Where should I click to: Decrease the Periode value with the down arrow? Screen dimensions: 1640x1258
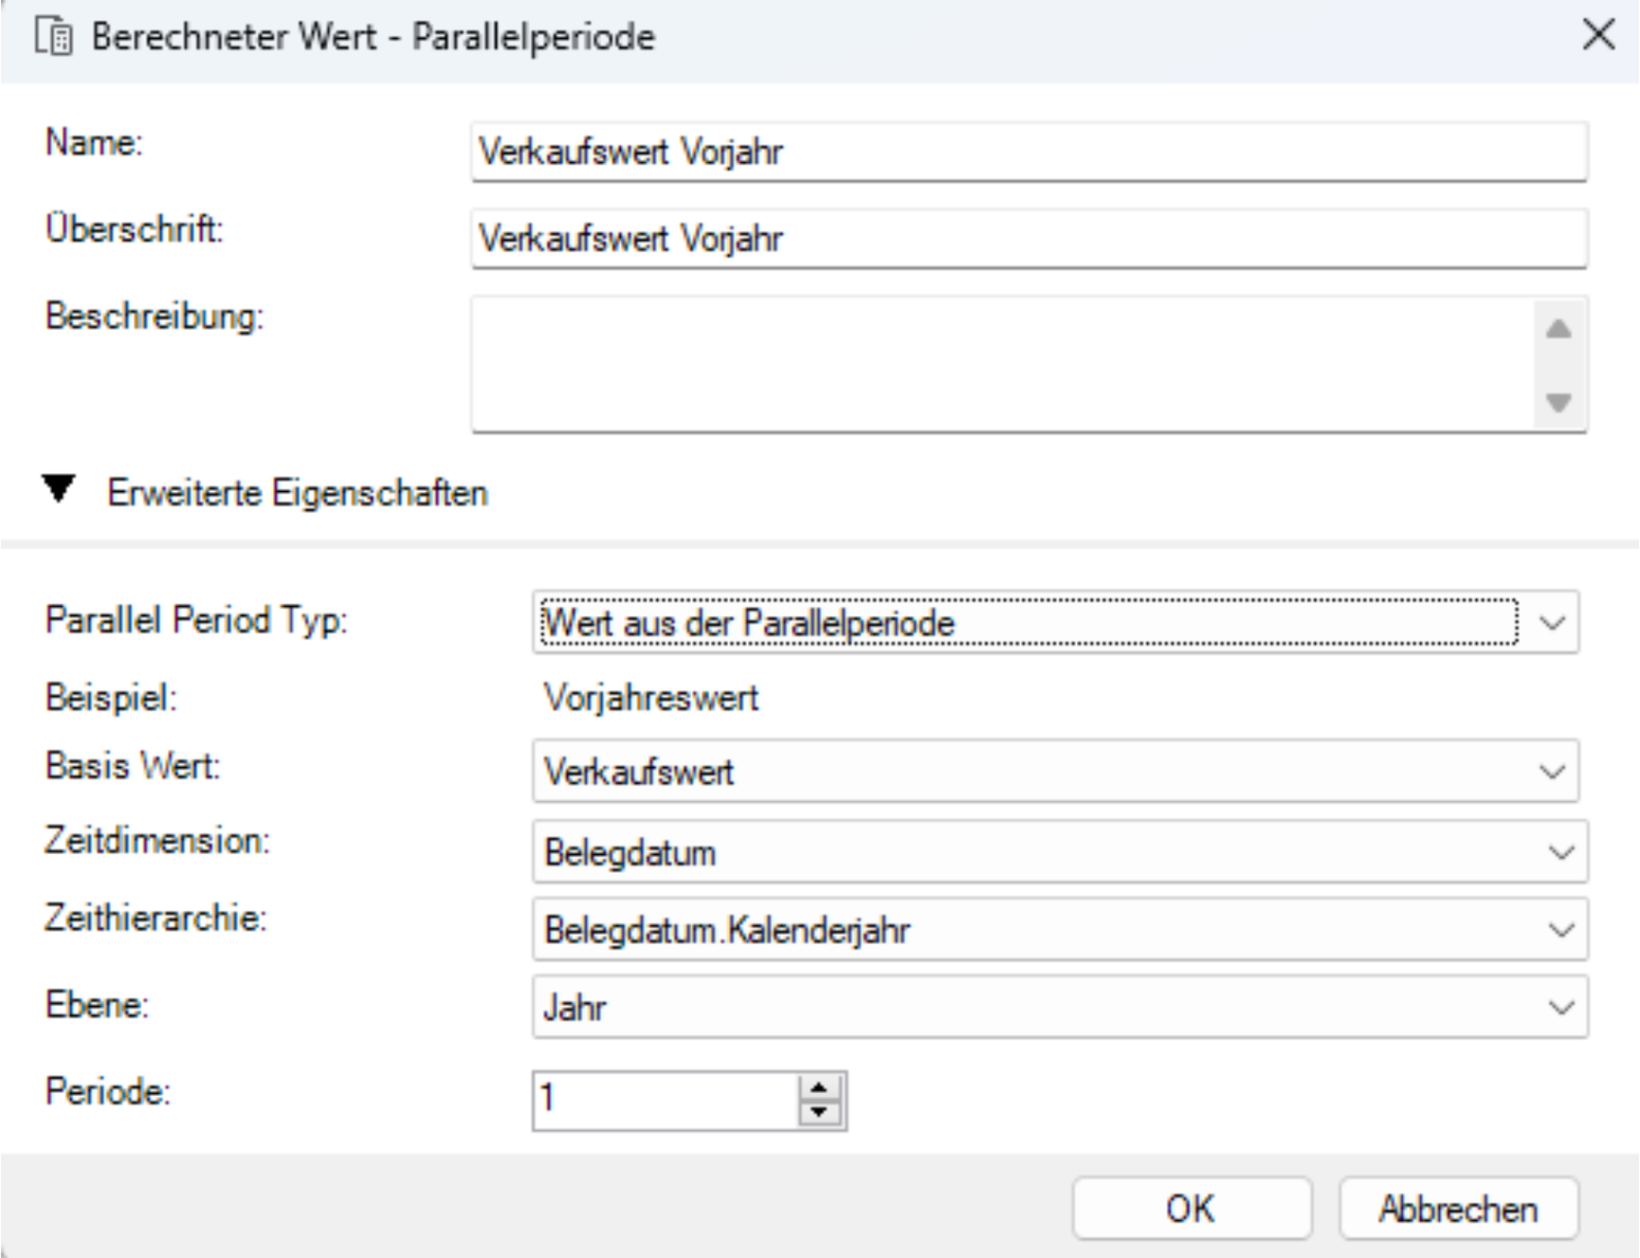click(x=820, y=1113)
